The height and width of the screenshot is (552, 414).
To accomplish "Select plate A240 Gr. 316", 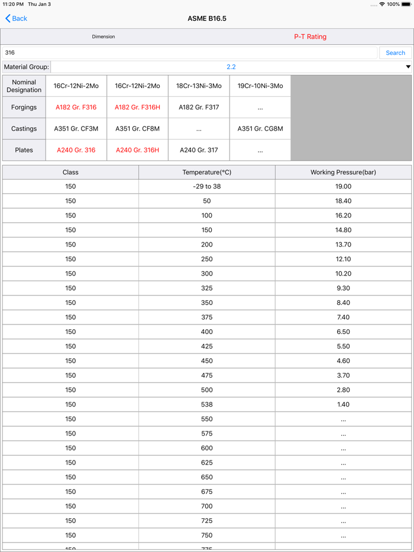I will [76, 150].
